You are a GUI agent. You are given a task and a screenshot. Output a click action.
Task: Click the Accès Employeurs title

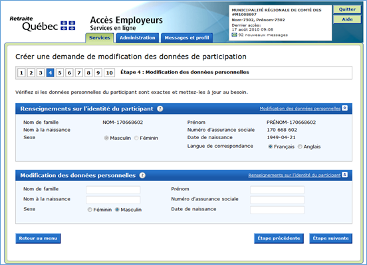point(126,20)
